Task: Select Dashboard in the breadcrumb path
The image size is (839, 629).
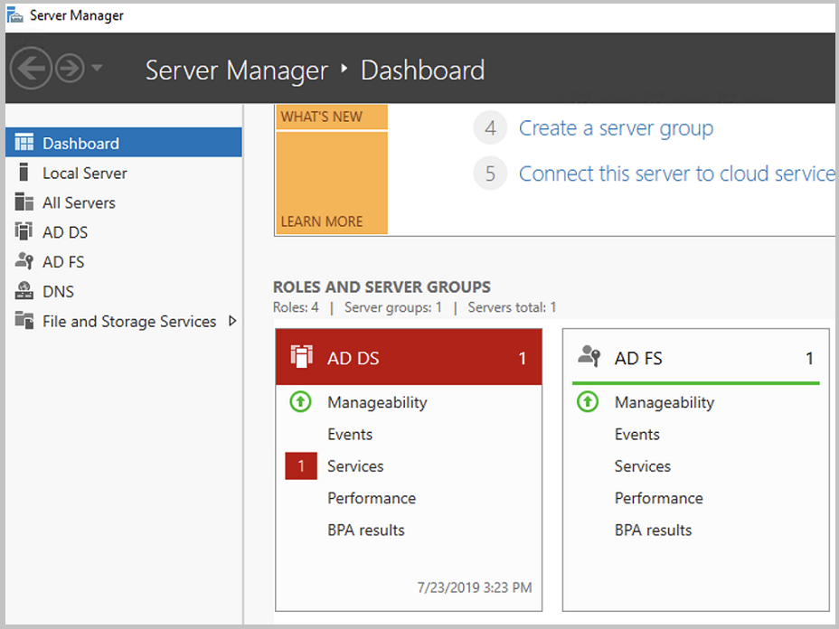Action: (x=422, y=70)
